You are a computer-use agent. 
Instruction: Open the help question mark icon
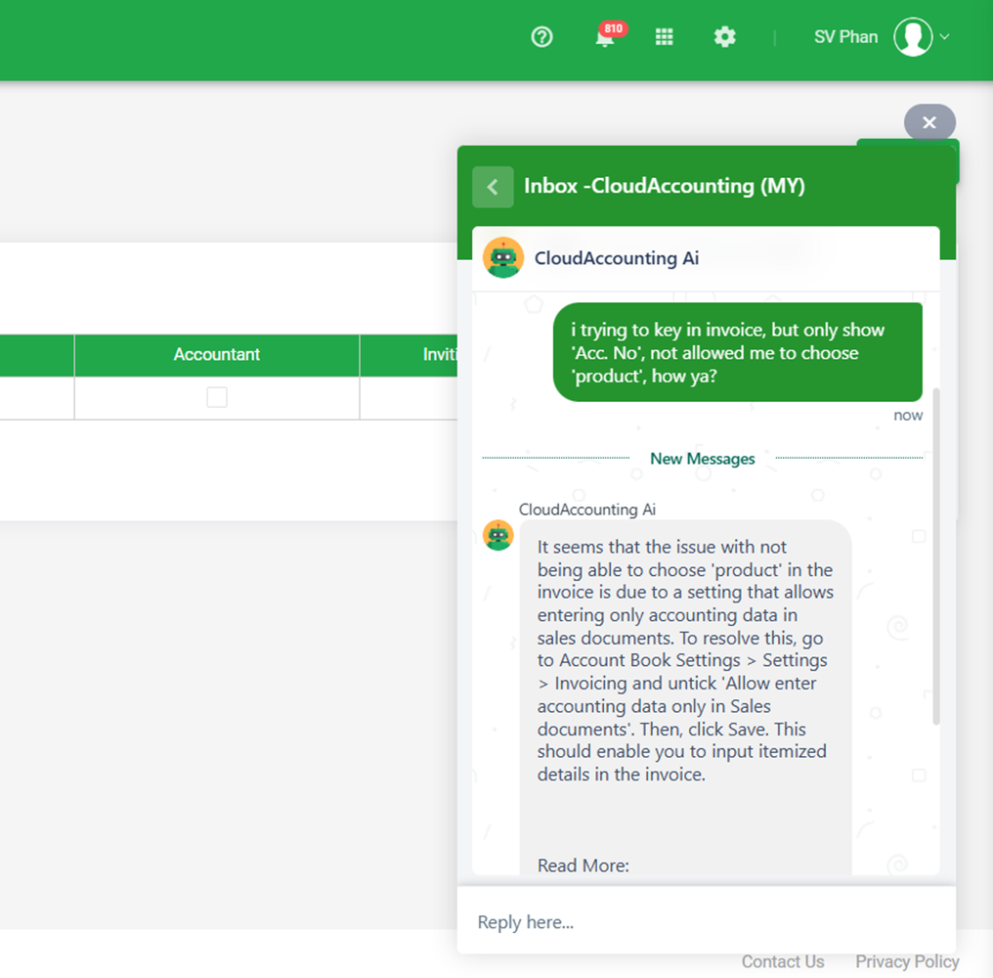541,37
